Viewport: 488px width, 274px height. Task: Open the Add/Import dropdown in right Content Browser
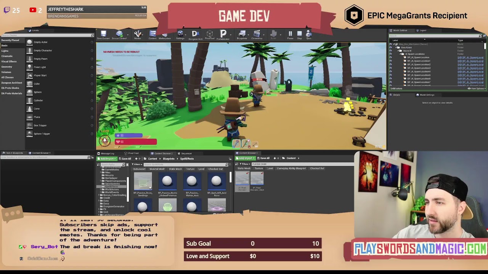(245, 158)
